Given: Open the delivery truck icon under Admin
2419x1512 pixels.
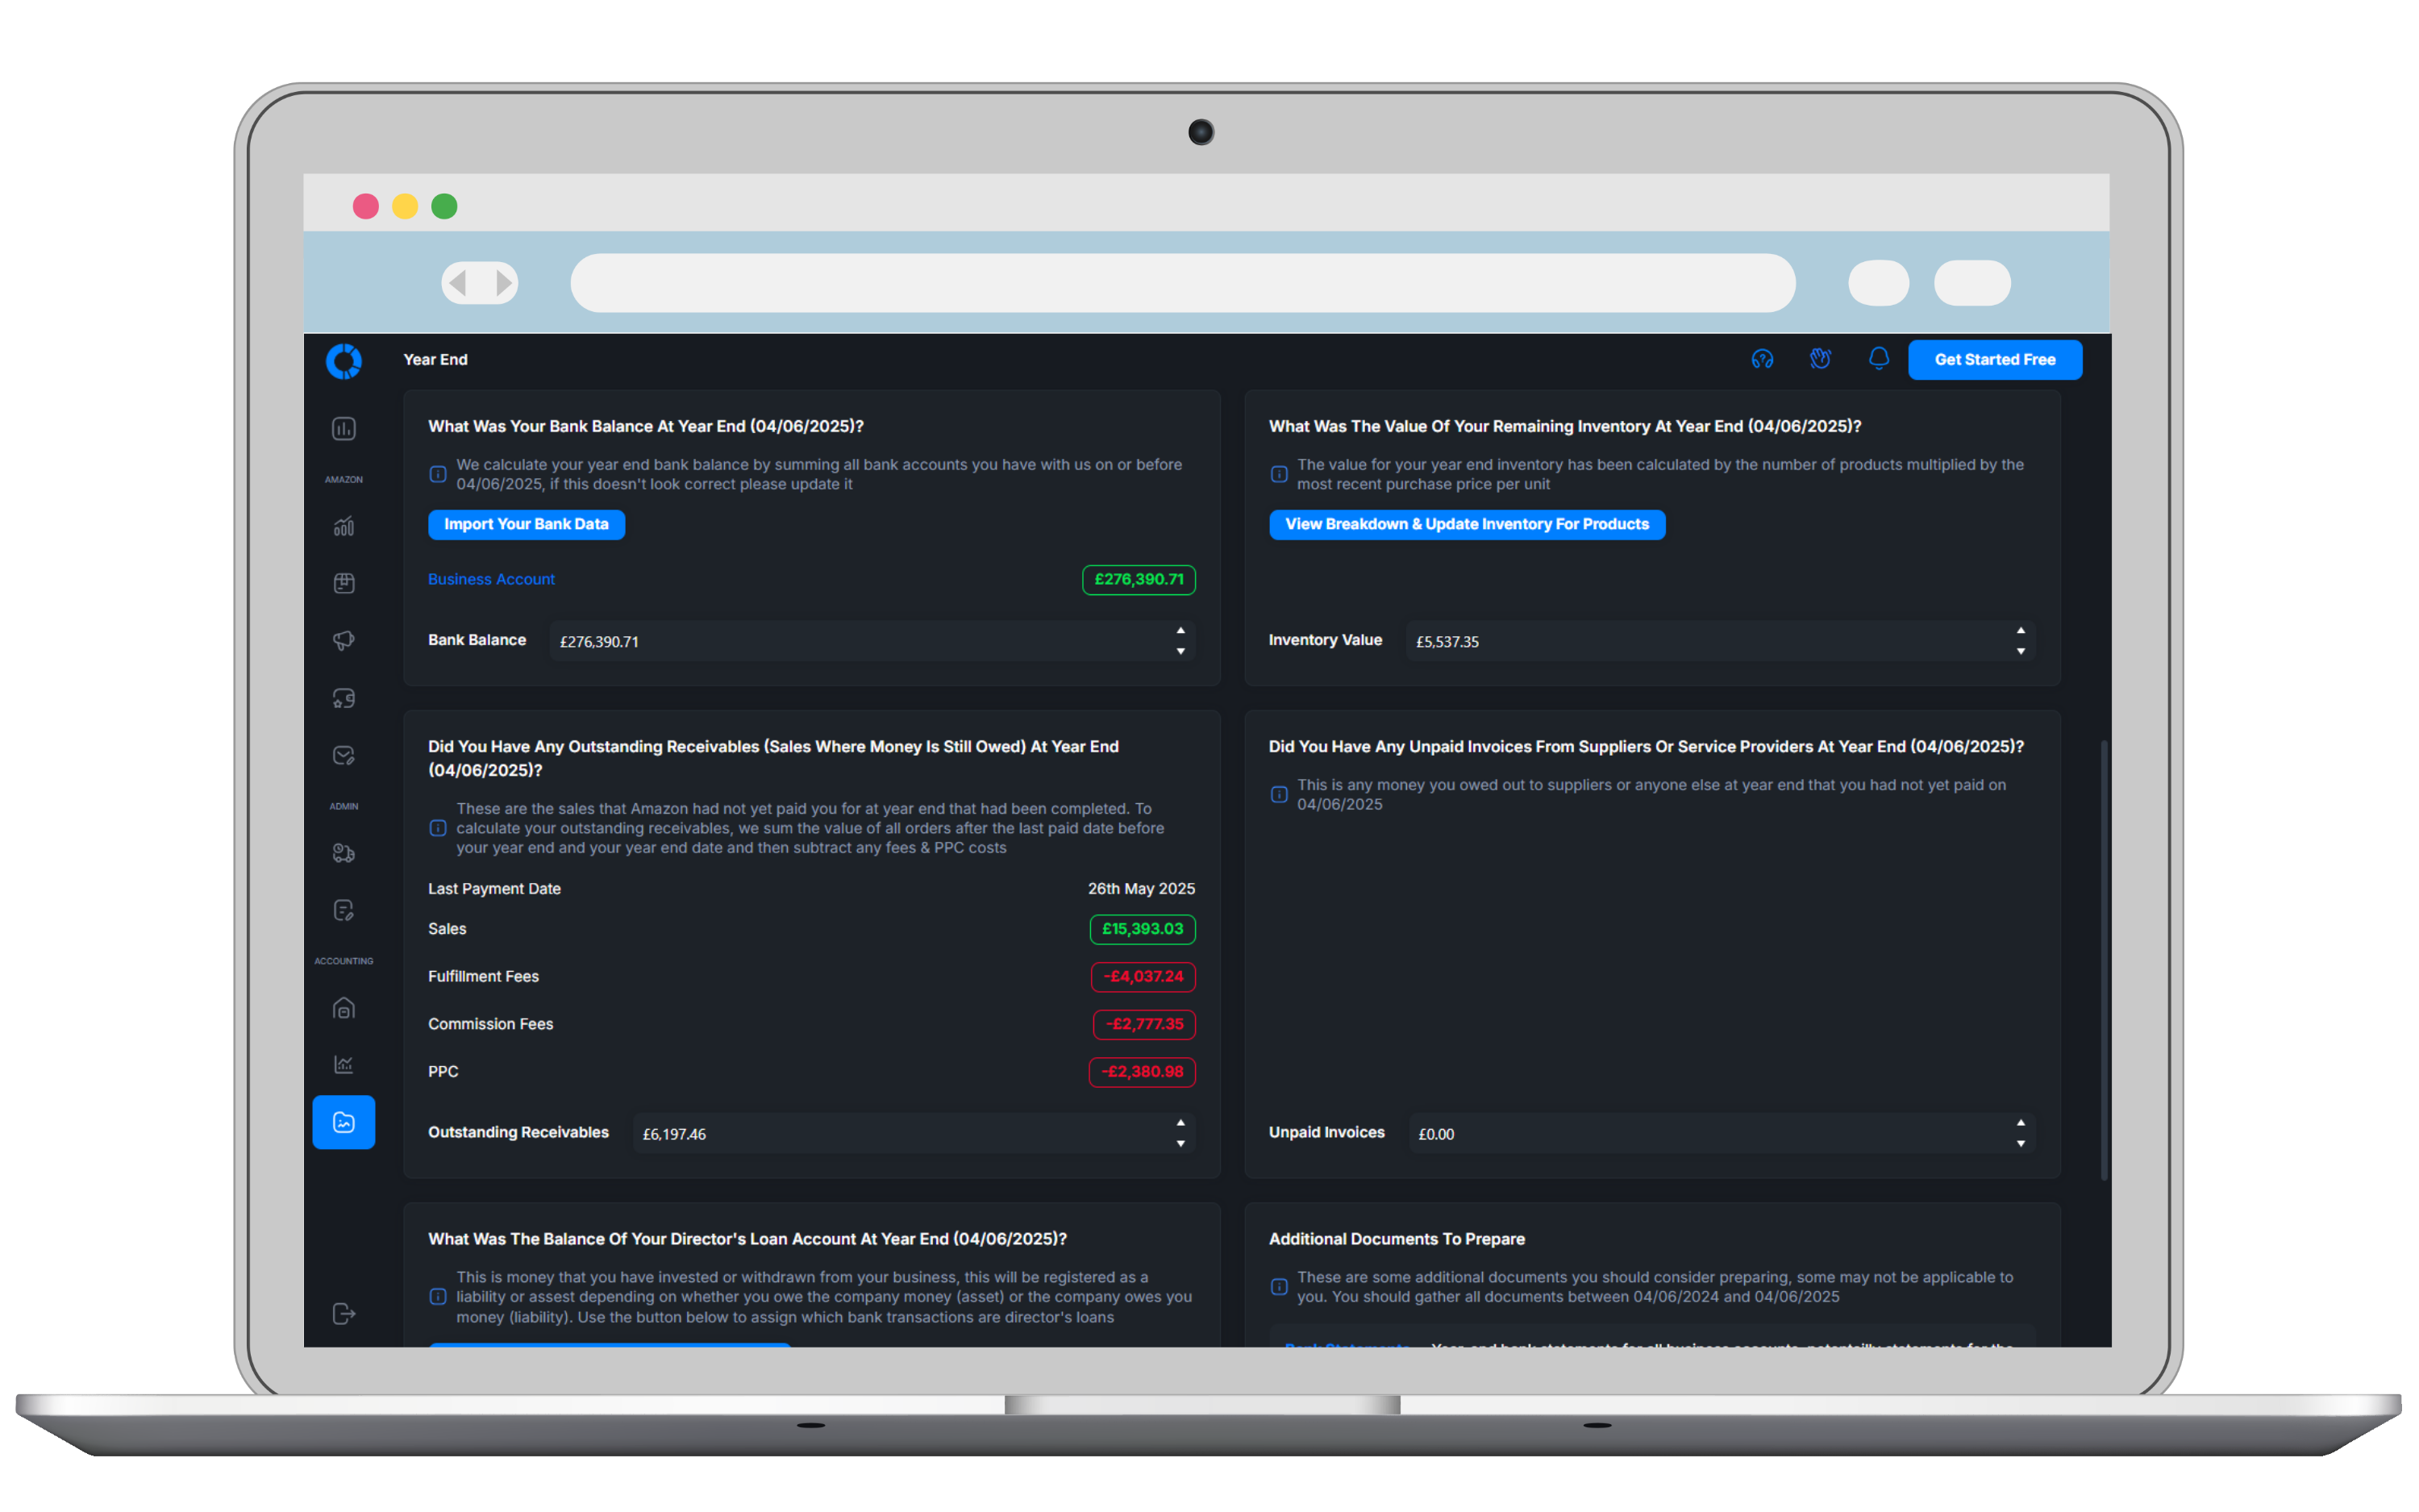Looking at the screenshot, I should pos(343,853).
